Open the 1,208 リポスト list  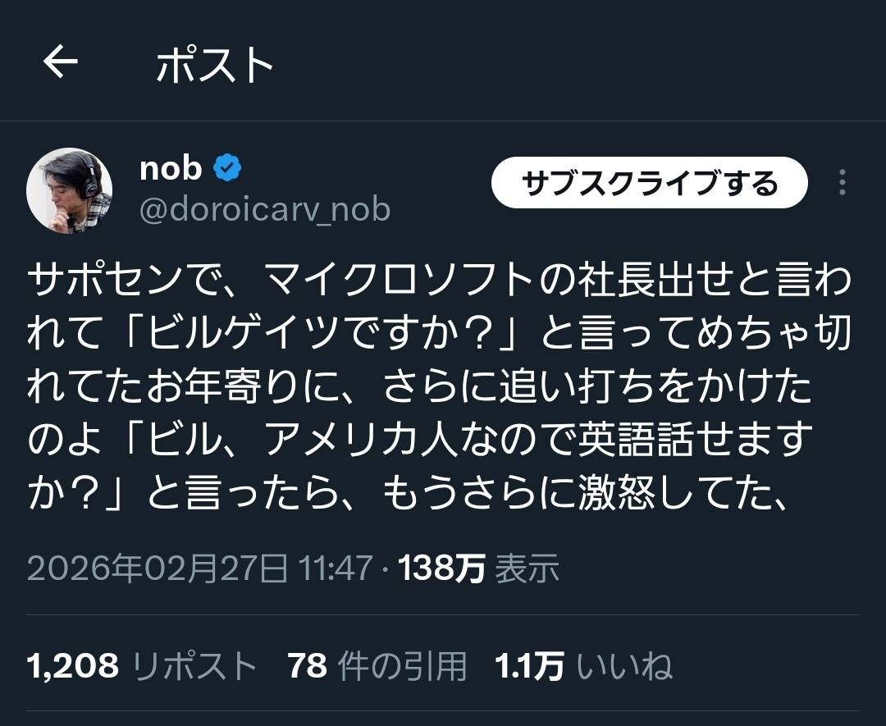click(143, 666)
